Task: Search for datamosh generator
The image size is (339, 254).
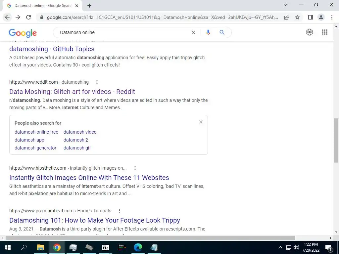Action: click(x=35, y=148)
